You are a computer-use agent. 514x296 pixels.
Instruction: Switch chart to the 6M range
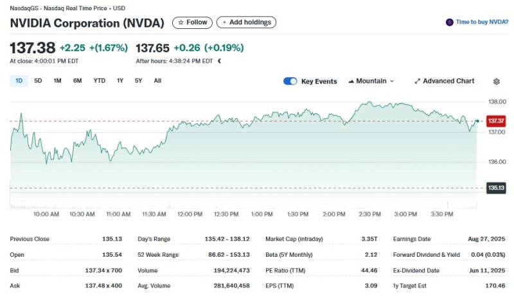click(77, 81)
